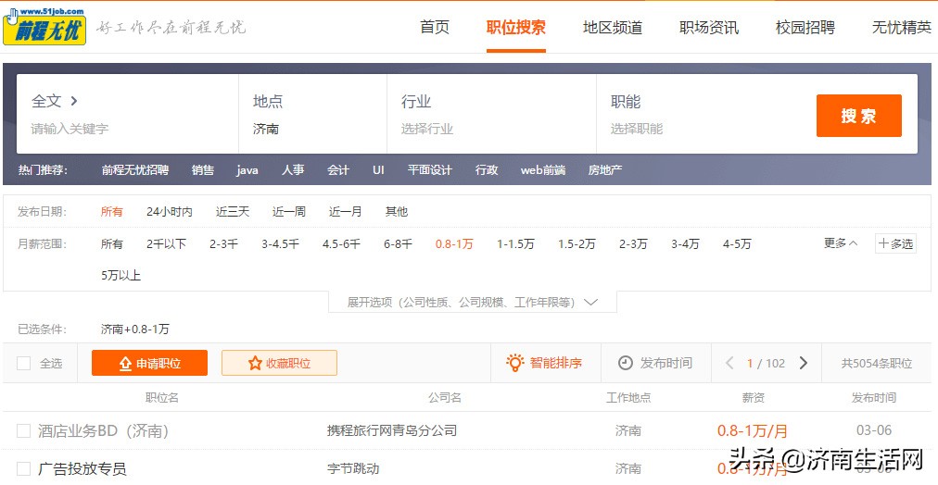Select hot keyword UI

tap(378, 170)
